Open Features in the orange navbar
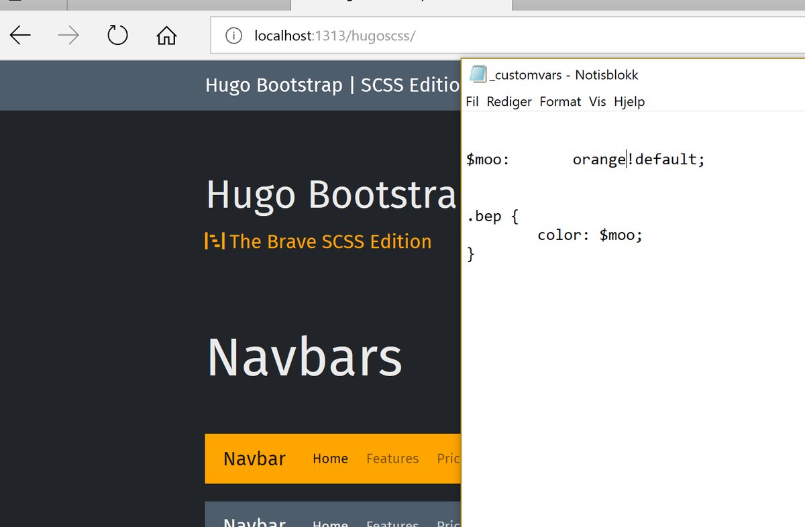The height and width of the screenshot is (527, 805). [392, 459]
